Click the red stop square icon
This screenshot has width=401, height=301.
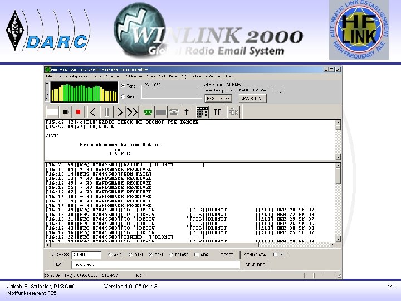79,112
